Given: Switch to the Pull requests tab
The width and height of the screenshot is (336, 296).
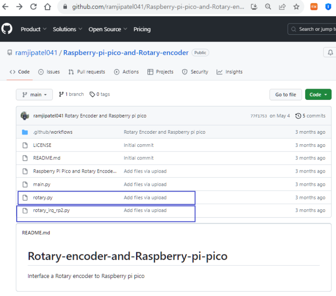Looking at the screenshot, I should (x=87, y=72).
